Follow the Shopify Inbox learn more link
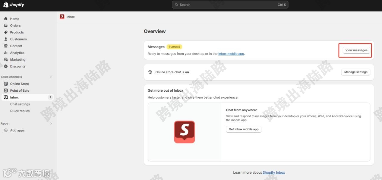This screenshot has width=382, height=180. click(x=274, y=172)
